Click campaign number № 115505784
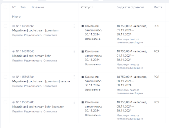The height and width of the screenshot is (128, 169). 25,77
